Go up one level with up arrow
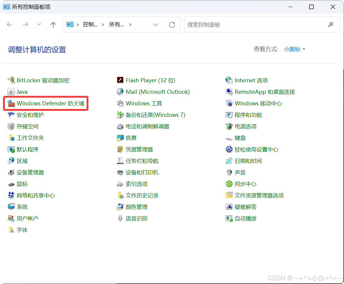The height and width of the screenshot is (284, 344). 53,25
